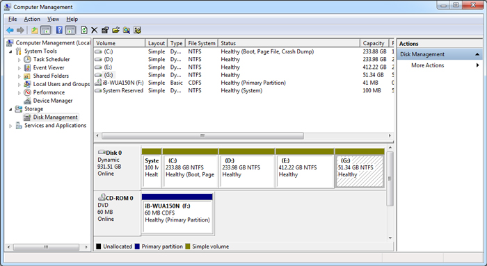Select the (E:) volume row in list
The image size is (487, 266).
tap(244, 67)
